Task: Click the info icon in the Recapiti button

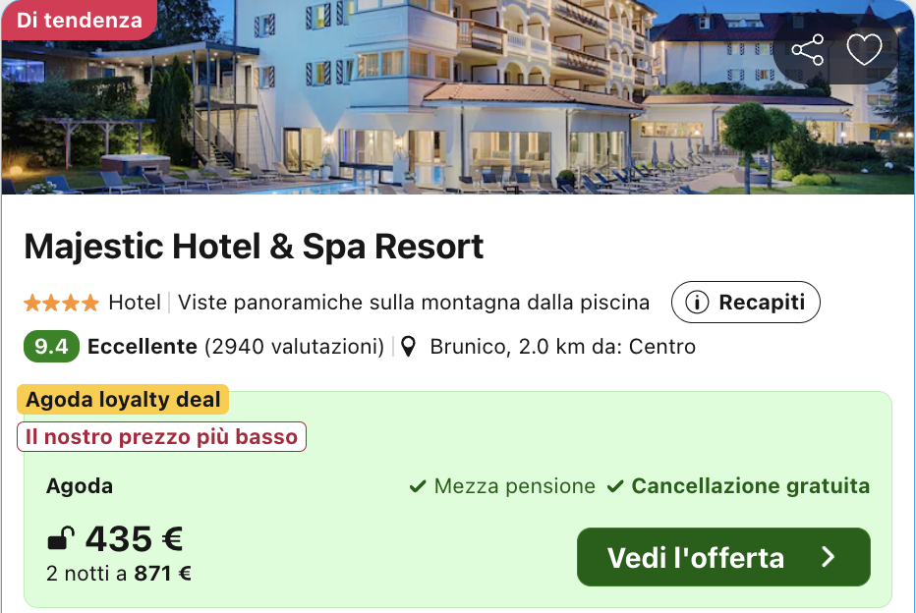Action: [697, 303]
